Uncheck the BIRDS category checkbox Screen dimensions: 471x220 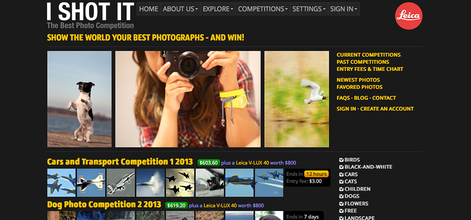click(341, 160)
